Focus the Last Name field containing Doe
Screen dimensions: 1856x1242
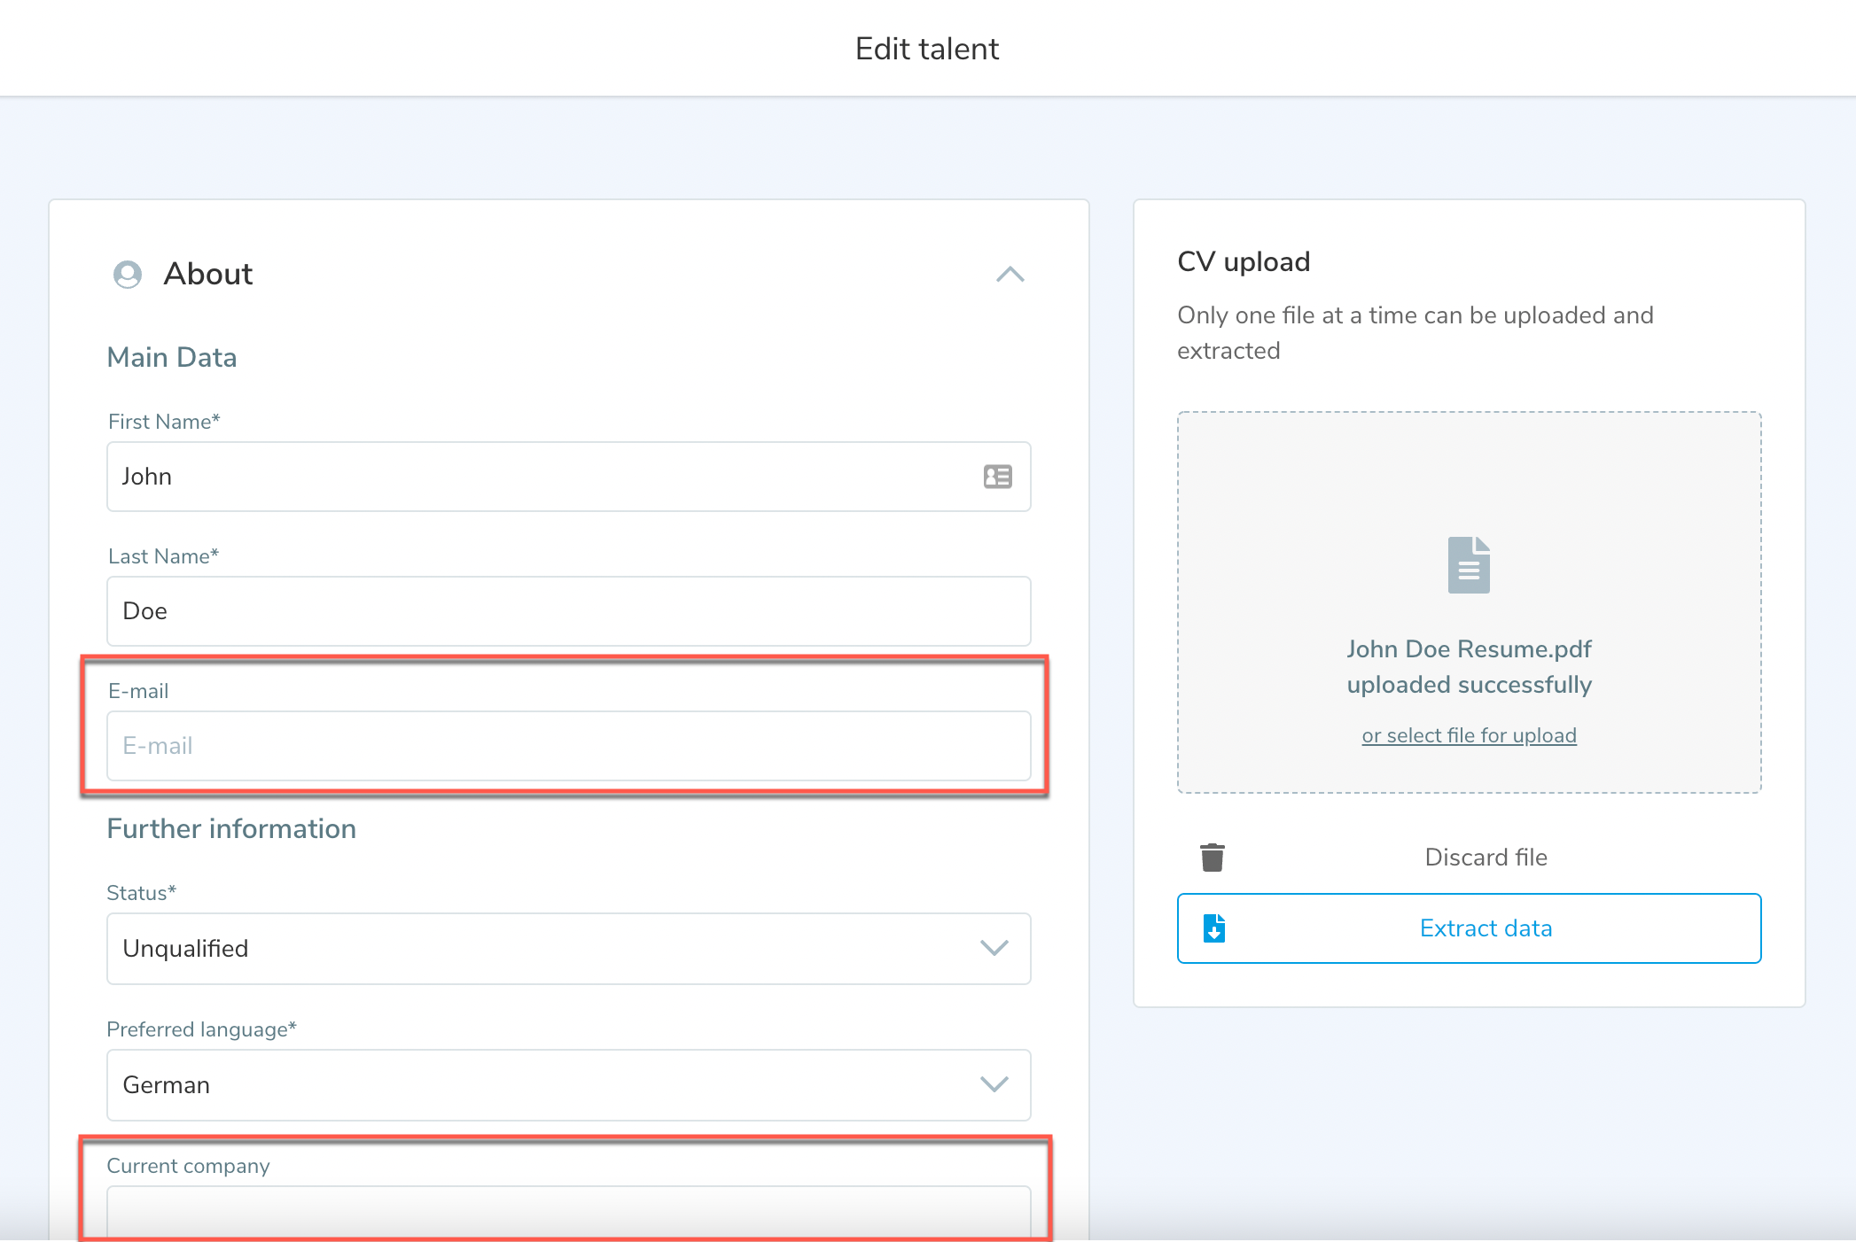(x=567, y=611)
